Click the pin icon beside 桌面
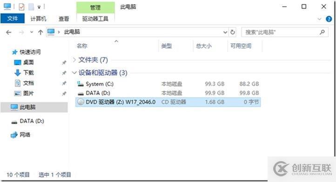Screen dimensions: 336x182 (64, 63)
